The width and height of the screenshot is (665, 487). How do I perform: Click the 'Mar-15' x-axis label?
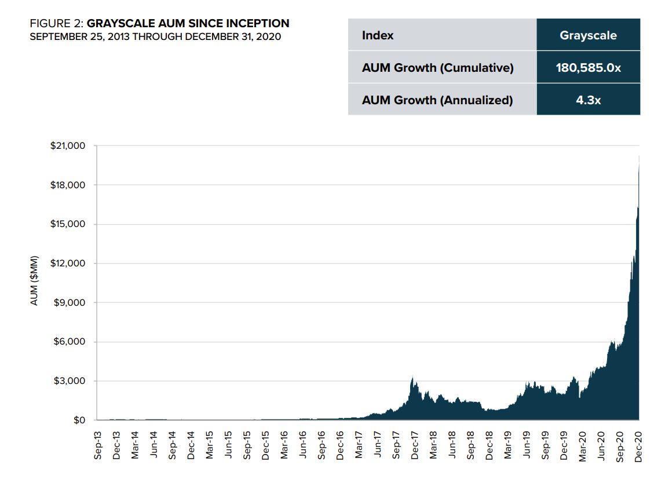point(210,445)
